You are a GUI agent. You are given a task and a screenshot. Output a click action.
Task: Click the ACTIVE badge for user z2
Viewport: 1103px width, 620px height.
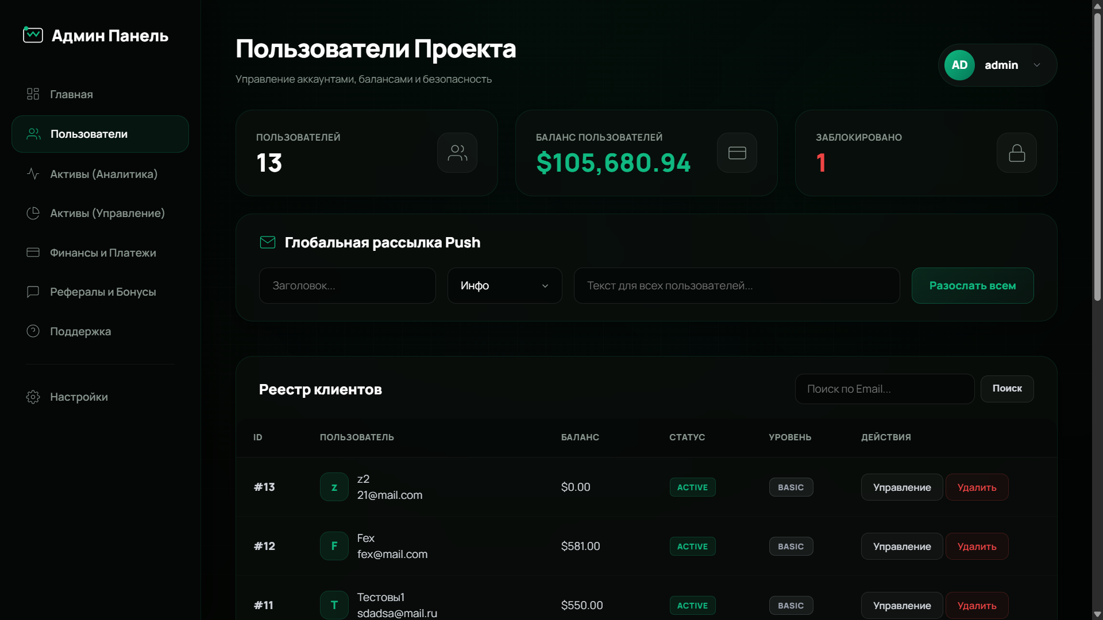coord(692,487)
